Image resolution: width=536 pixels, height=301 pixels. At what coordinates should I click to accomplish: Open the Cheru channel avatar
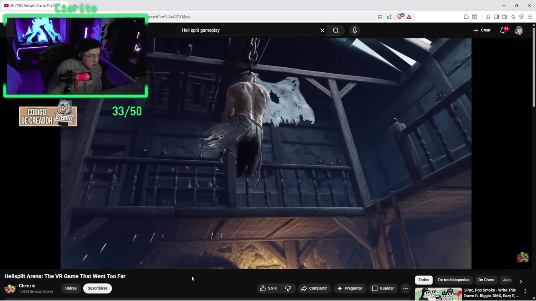[x=10, y=288]
